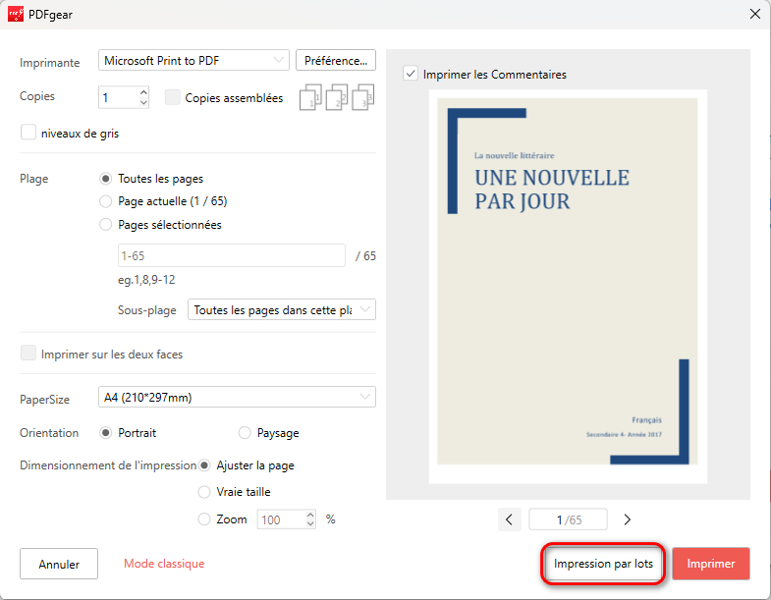Toggle niveaux de gris checkbox

tap(28, 133)
